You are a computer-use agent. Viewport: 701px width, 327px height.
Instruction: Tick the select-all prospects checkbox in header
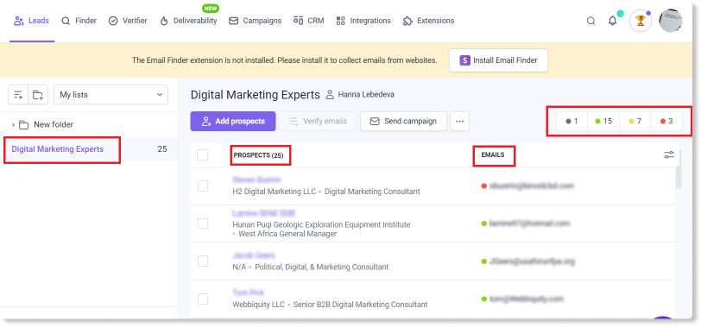click(203, 155)
